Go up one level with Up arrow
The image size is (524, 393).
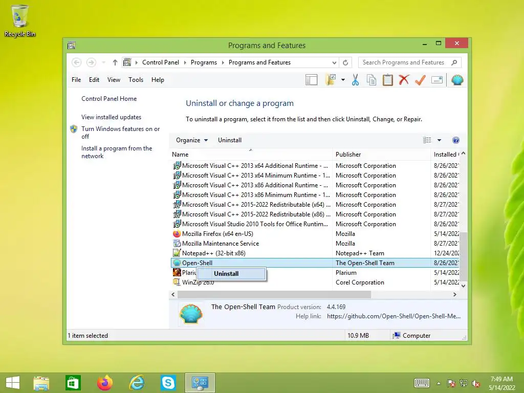pyautogui.click(x=115, y=62)
